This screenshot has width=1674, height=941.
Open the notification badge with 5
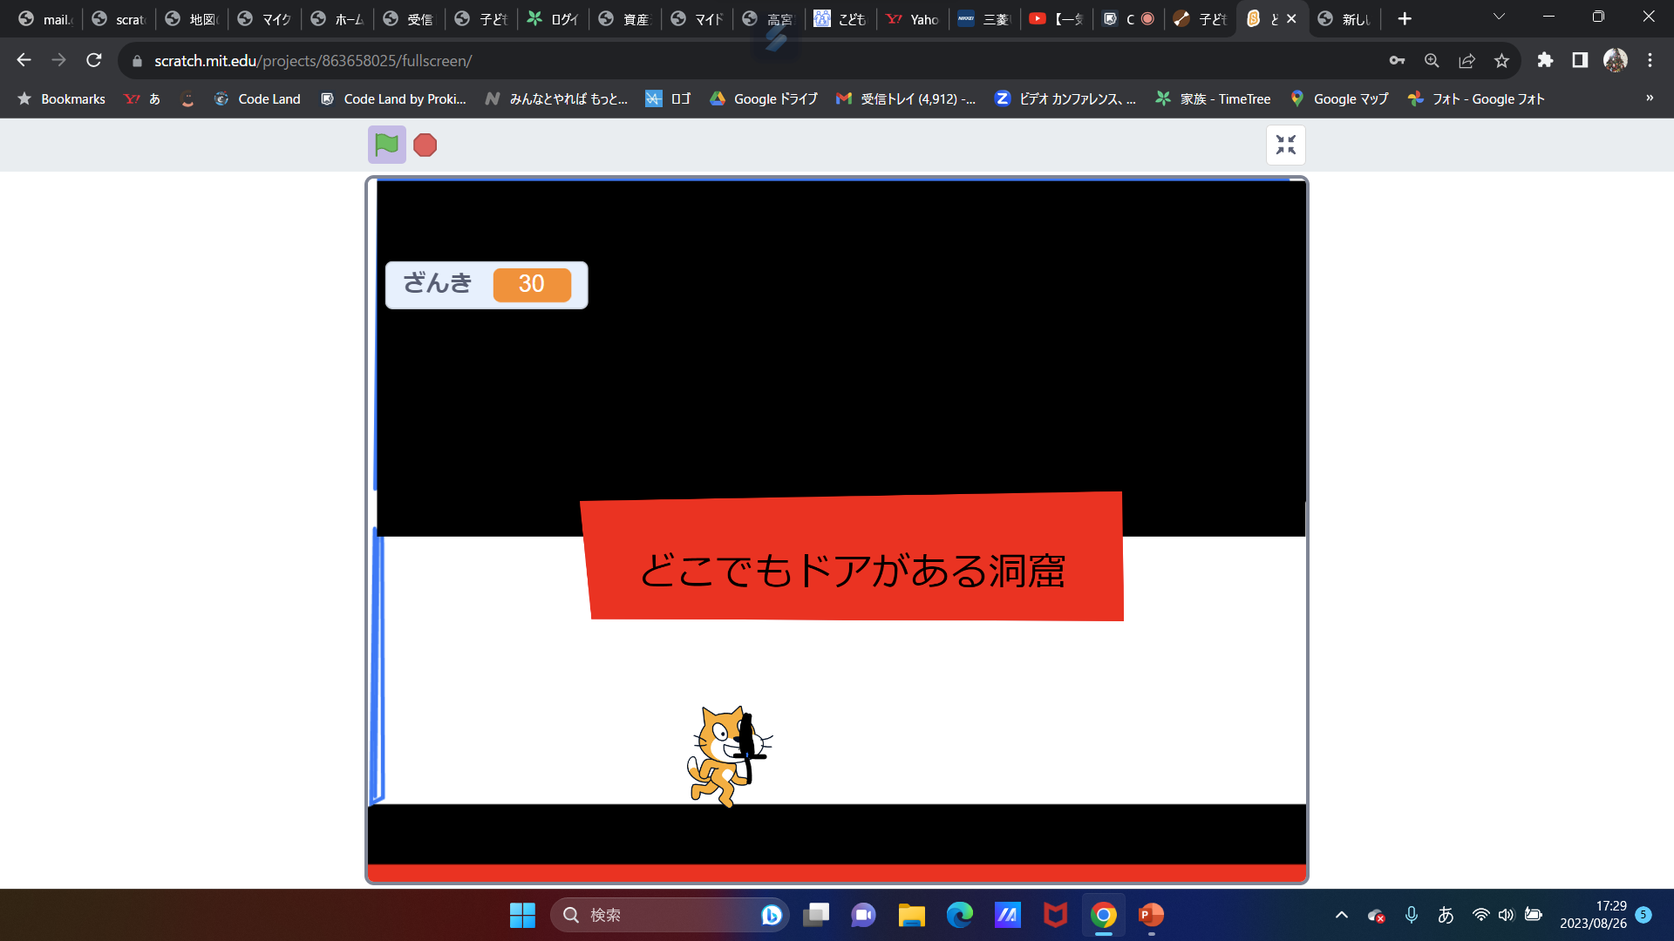pos(1643,914)
